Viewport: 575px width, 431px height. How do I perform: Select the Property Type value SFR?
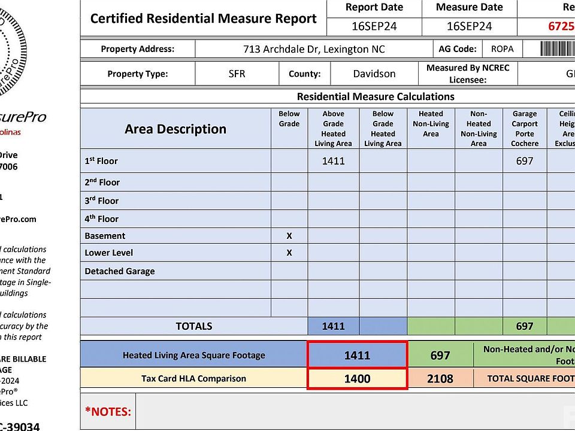point(237,74)
